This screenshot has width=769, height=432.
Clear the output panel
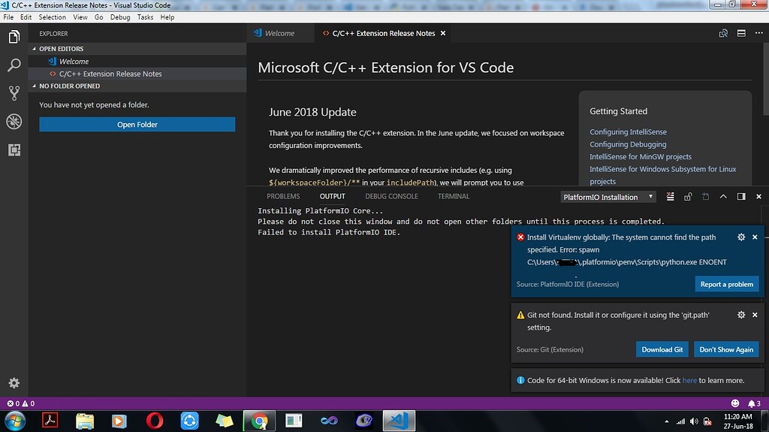pyautogui.click(x=671, y=196)
